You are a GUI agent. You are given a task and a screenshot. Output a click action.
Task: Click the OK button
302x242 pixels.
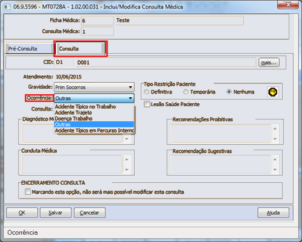tap(22, 212)
